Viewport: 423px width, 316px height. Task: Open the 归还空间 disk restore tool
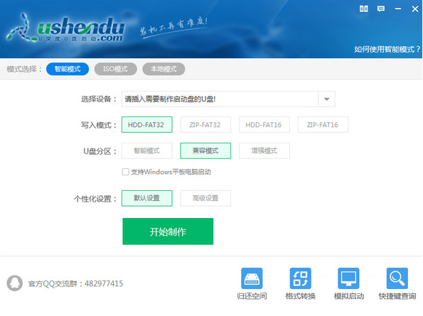pos(252,283)
